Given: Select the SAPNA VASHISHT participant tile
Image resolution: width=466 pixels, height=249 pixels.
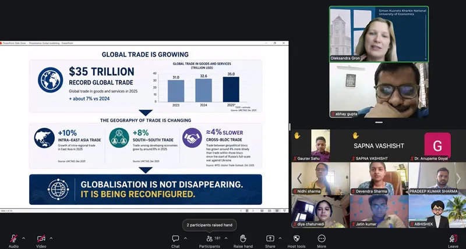Looking at the screenshot, I should coord(379,145).
